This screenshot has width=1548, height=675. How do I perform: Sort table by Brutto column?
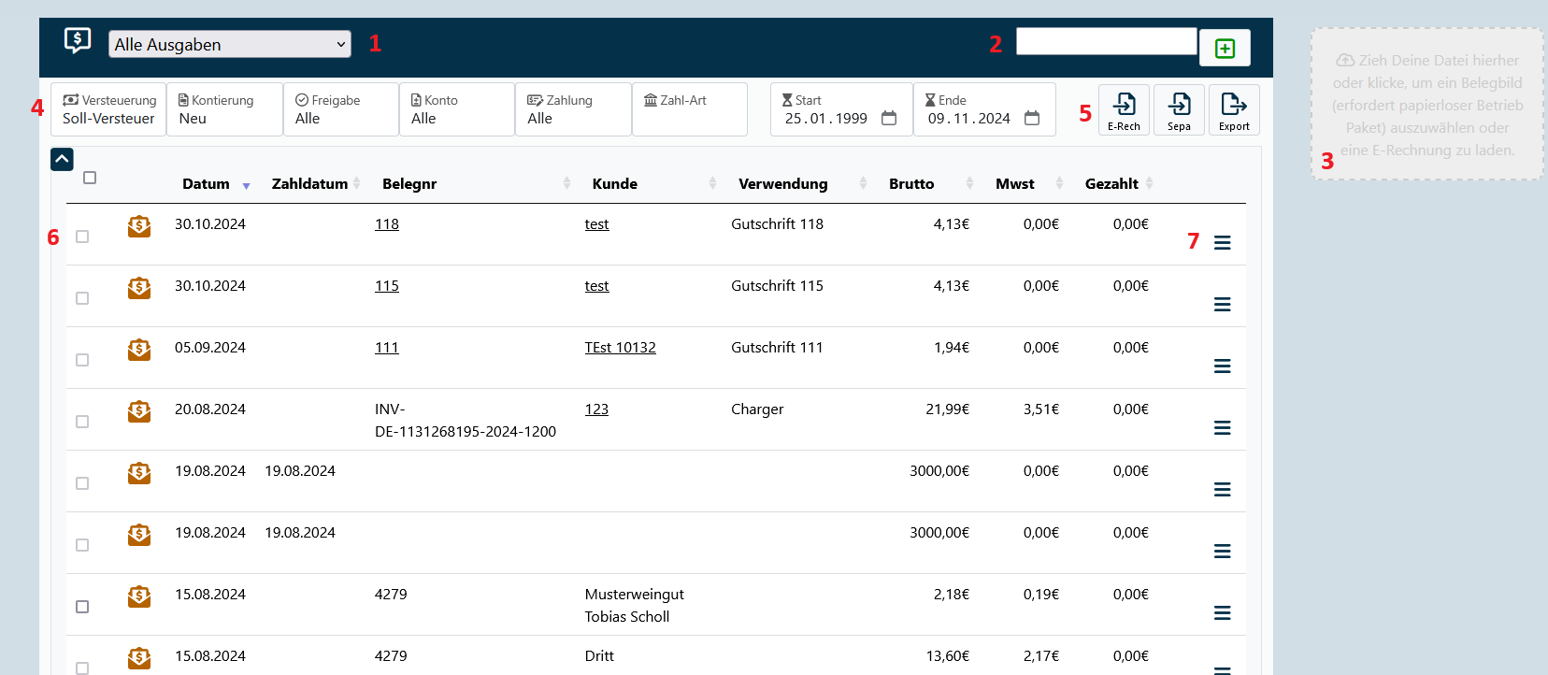point(911,184)
